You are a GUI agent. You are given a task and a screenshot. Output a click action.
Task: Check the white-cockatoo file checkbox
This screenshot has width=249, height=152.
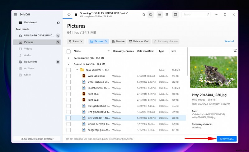tap(68, 82)
